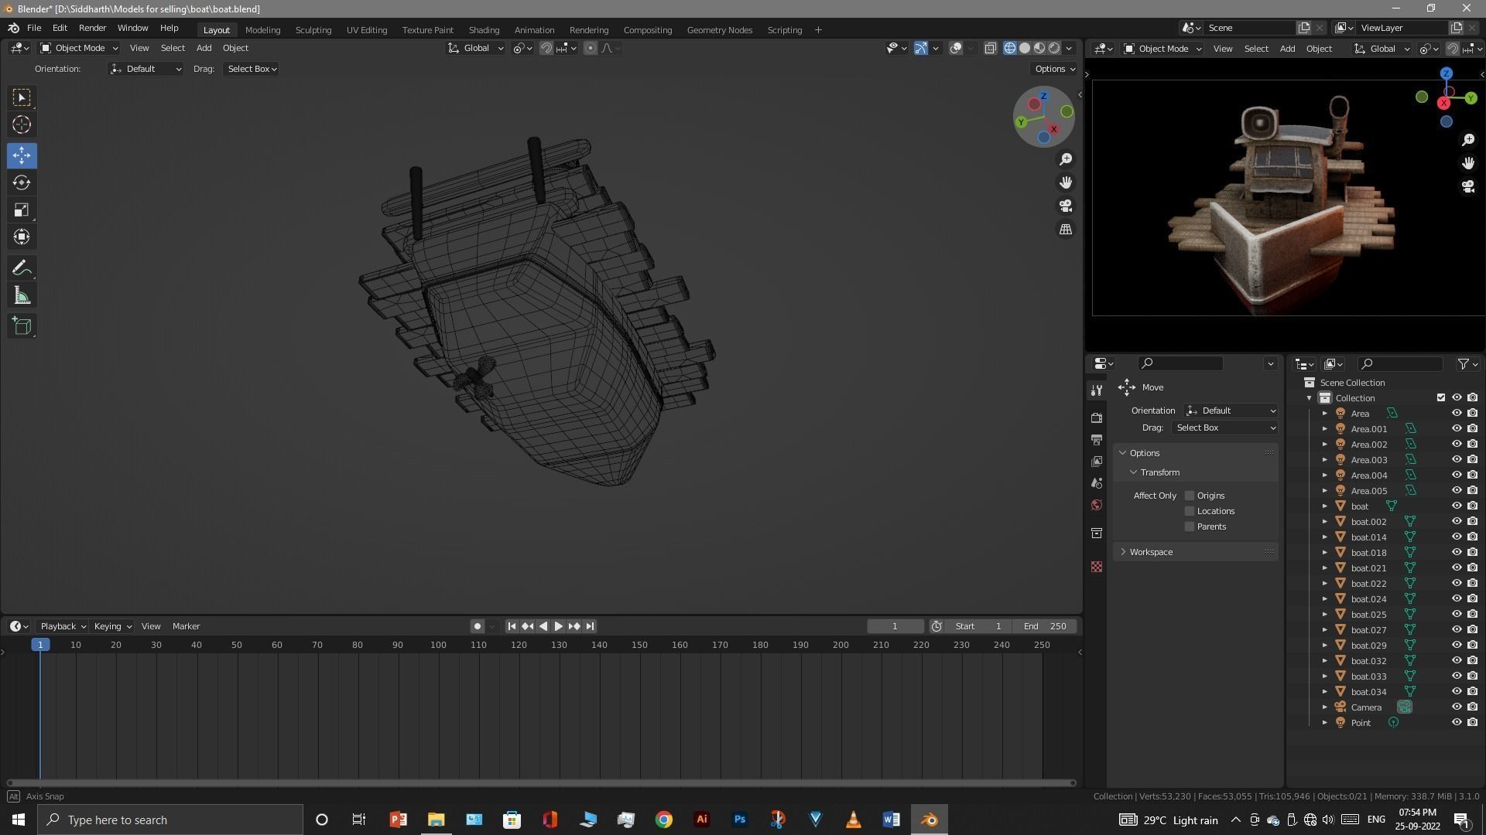Viewport: 1486px width, 835px height.
Task: Switch perspective/orthographic view grid icon
Action: [1066, 230]
